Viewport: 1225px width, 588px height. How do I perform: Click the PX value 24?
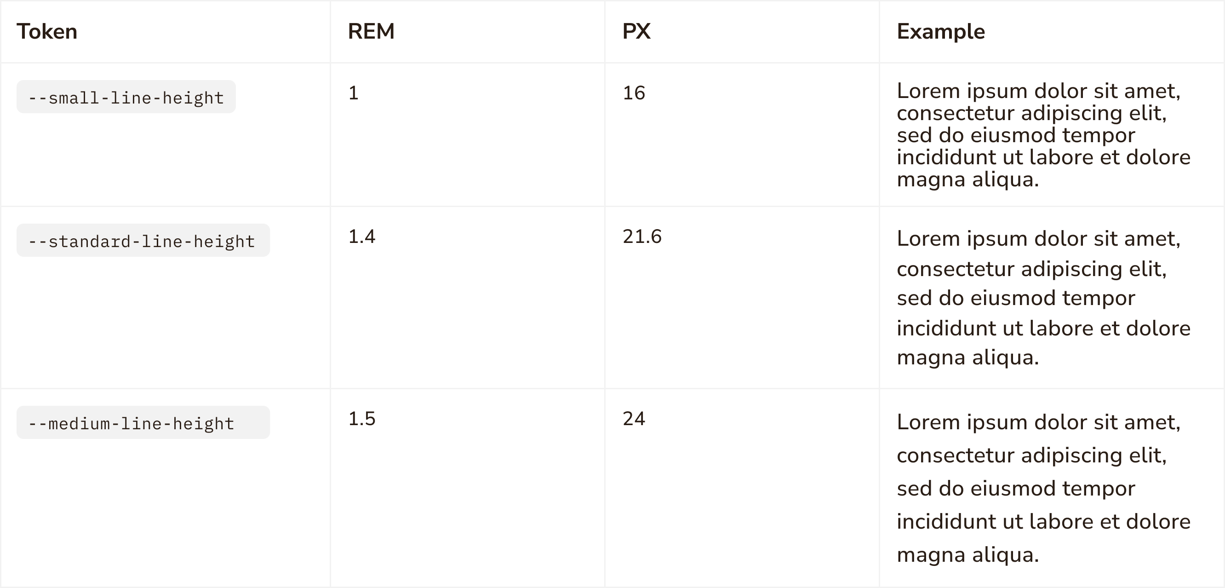coord(634,419)
